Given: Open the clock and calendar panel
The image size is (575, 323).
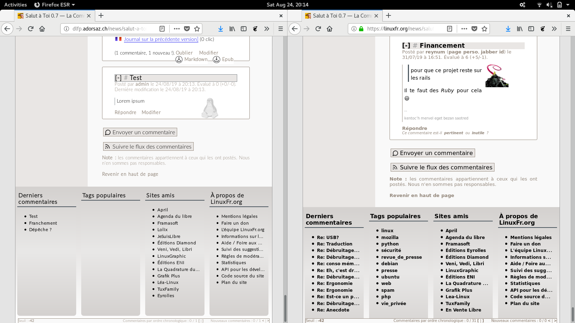Looking at the screenshot, I should (x=287, y=5).
